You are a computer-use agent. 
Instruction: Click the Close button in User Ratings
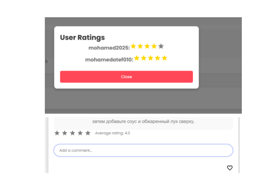126,77
